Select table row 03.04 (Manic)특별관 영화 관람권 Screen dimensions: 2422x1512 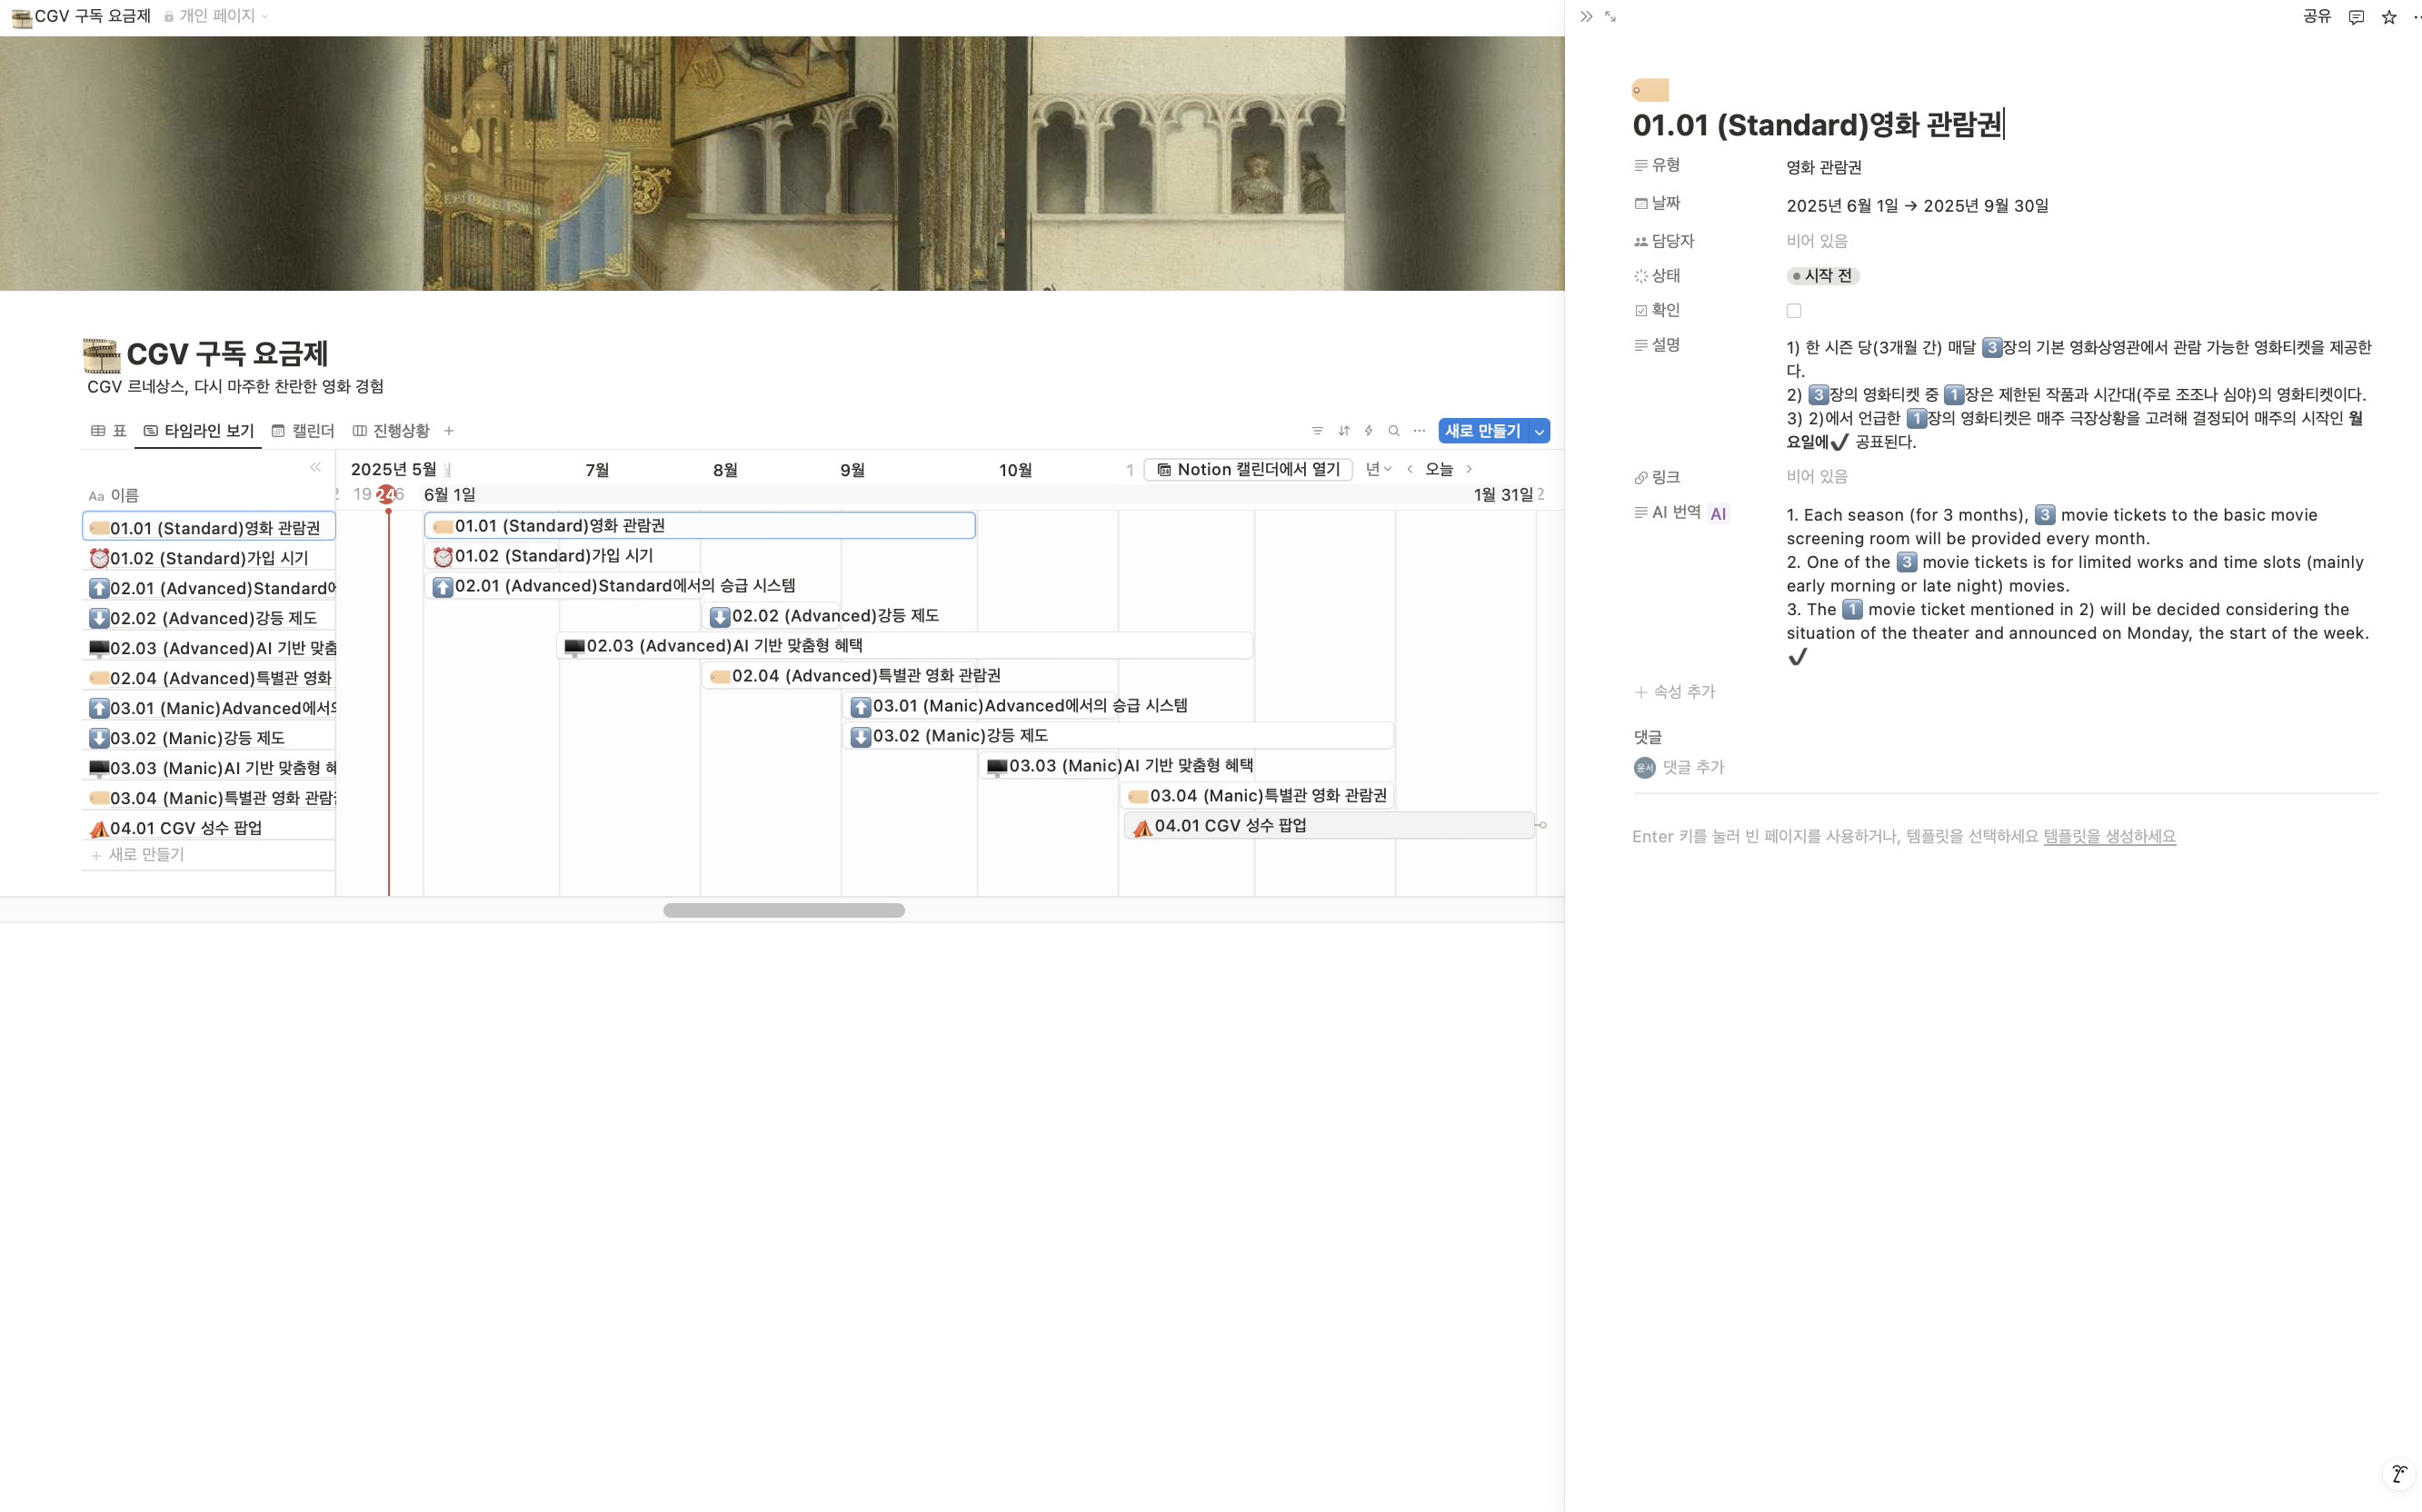click(x=209, y=798)
